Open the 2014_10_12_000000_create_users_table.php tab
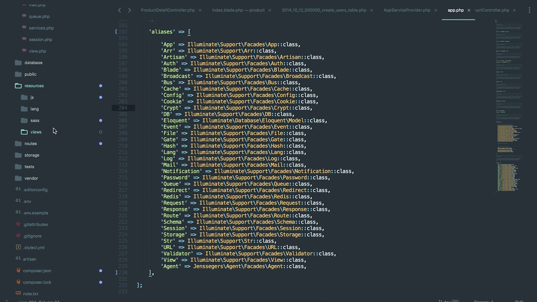The width and height of the screenshot is (537, 302). (x=324, y=10)
